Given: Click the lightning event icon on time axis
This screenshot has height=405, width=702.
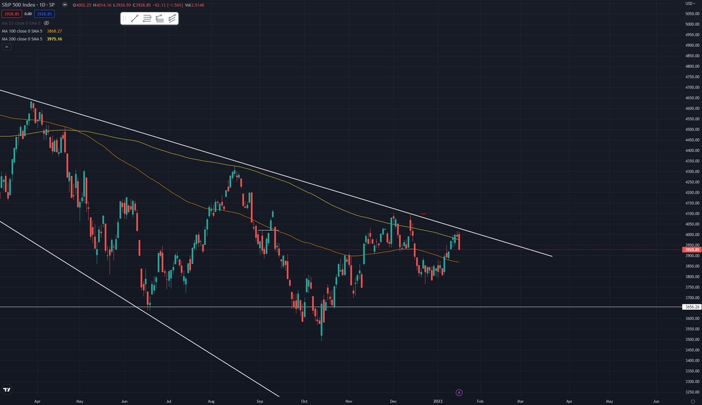Looking at the screenshot, I should coord(459,392).
